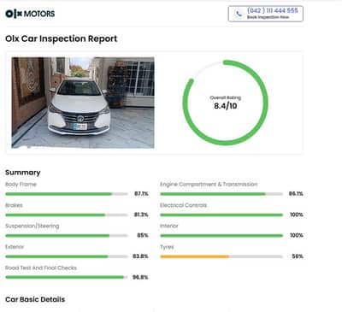The width and height of the screenshot is (342, 312).
Task: Click the Electrical Controls label
Action: (x=184, y=205)
